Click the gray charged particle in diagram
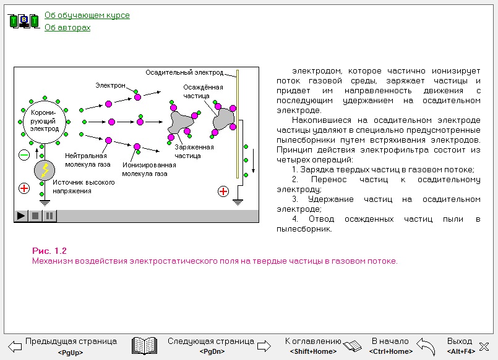 tap(181, 122)
